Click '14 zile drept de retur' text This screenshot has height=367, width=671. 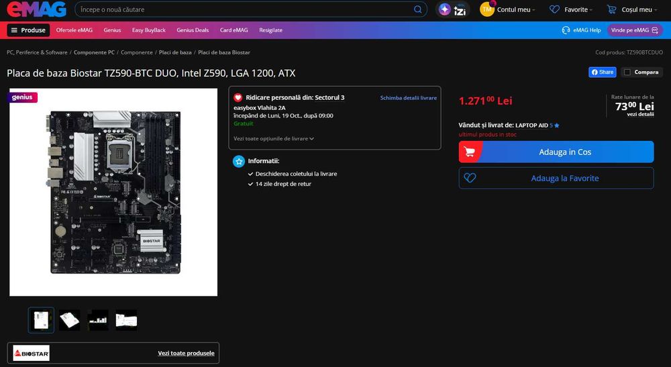283,184
